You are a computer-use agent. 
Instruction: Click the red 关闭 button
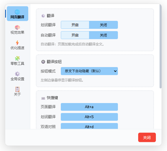(x=147, y=137)
